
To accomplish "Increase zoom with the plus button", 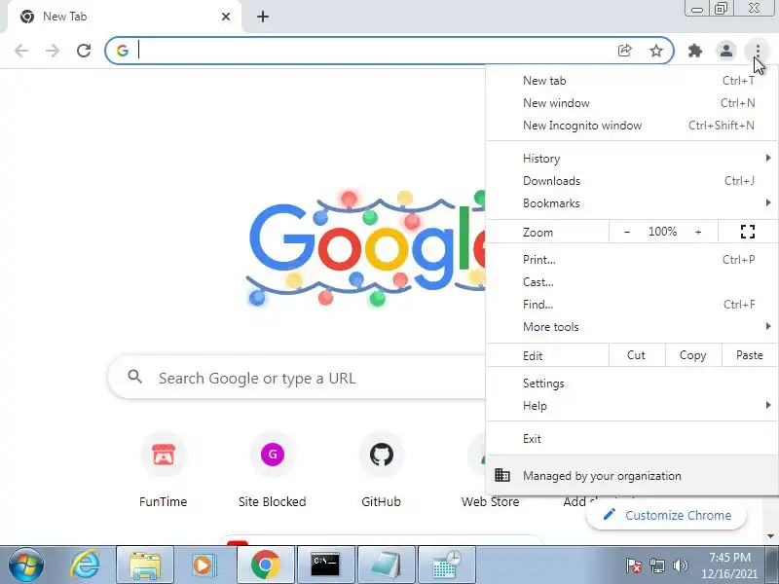I will [698, 232].
